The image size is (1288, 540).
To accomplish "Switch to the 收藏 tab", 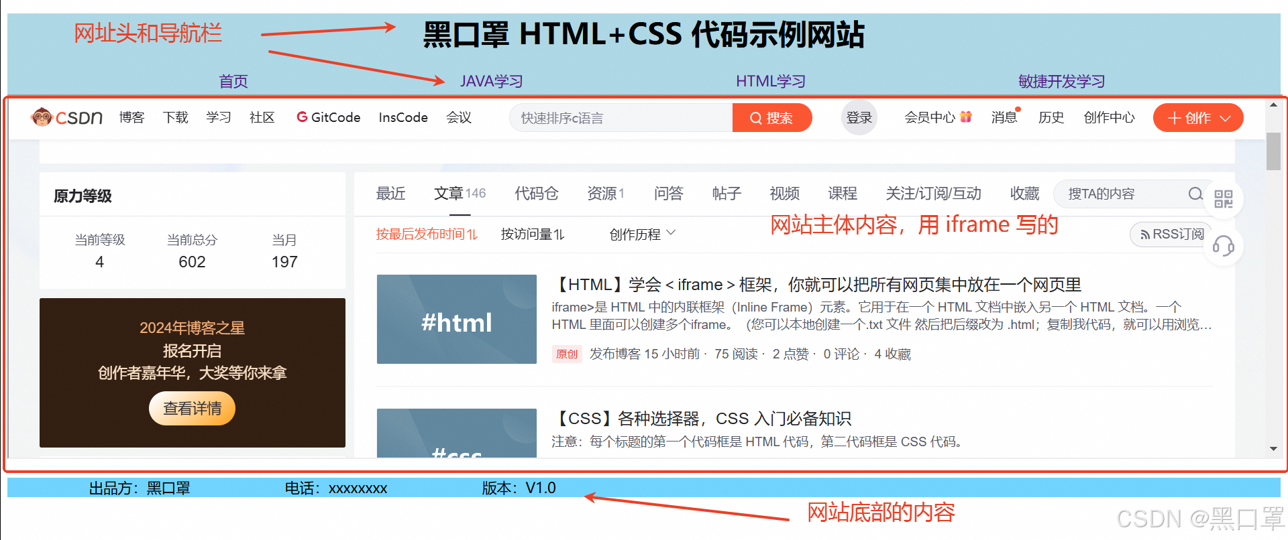I will pos(1025,194).
